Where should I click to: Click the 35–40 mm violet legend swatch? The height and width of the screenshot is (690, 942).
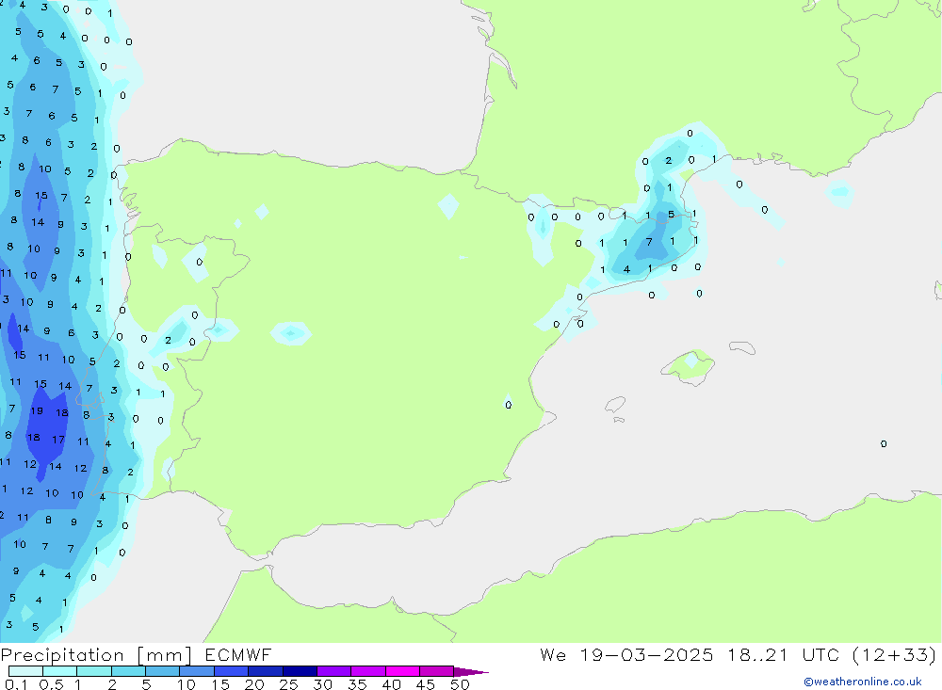[x=367, y=671]
